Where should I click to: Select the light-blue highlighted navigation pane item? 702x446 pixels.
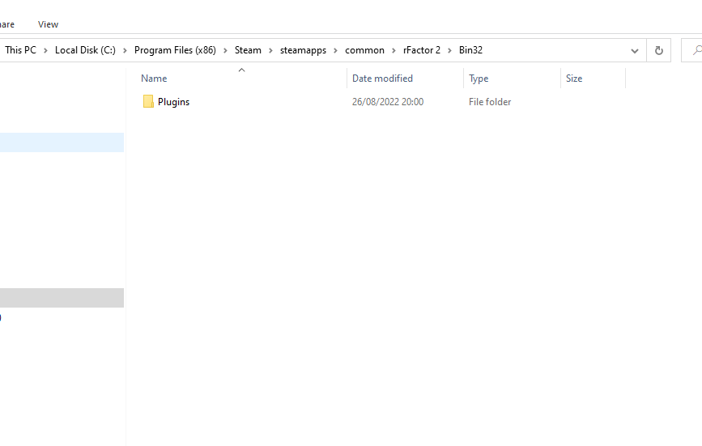point(62,142)
